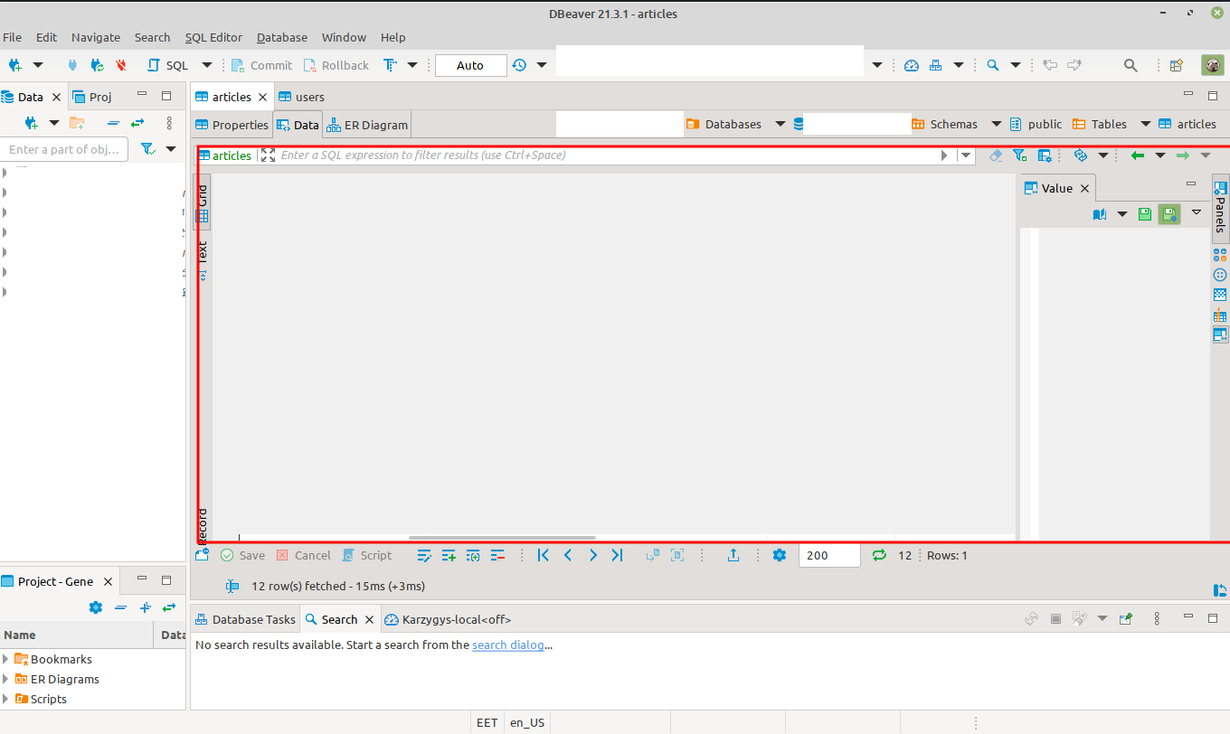Expand the Scripts tree item

click(x=6, y=699)
